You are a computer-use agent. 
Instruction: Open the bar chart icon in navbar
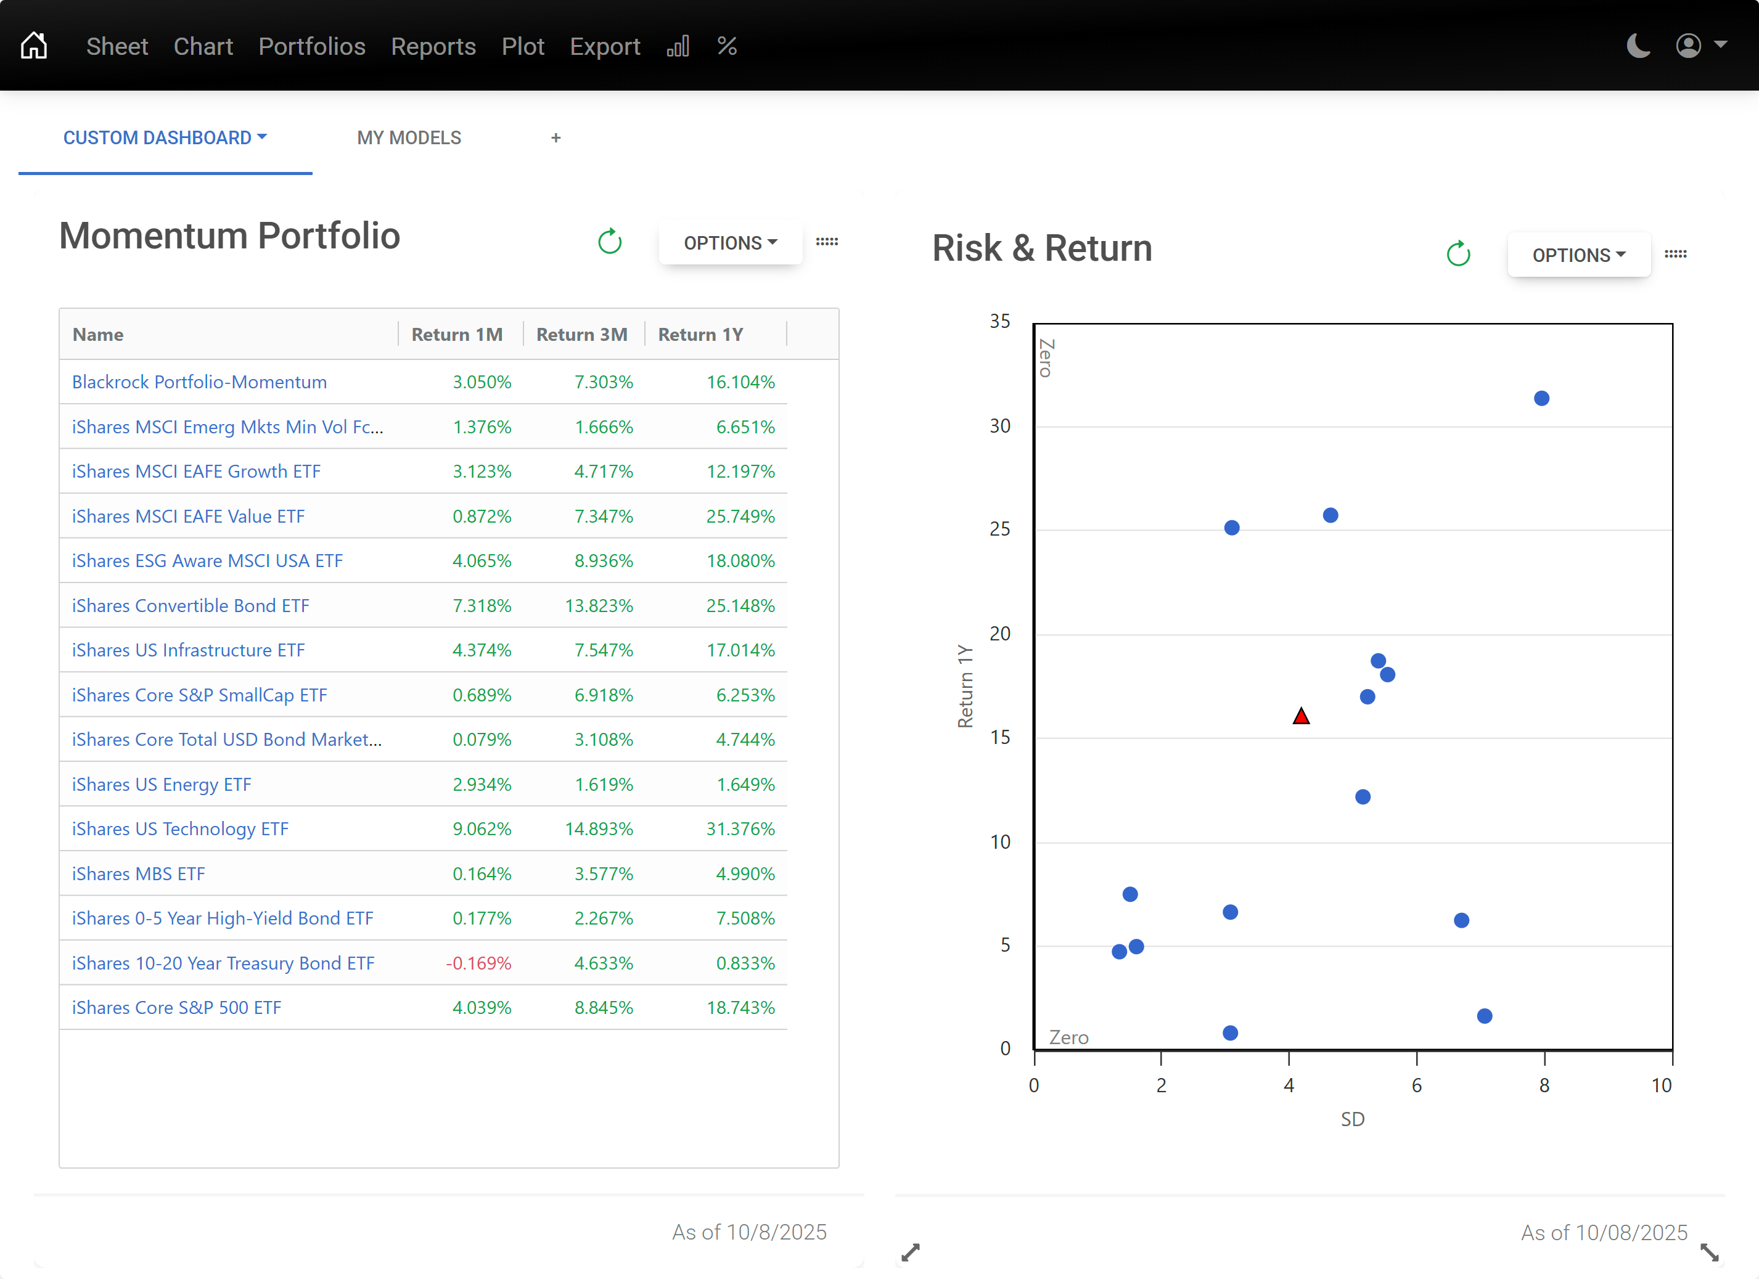pos(678,46)
